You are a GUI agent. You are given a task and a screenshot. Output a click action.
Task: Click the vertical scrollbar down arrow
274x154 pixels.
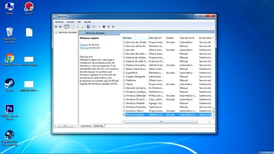[213, 118]
